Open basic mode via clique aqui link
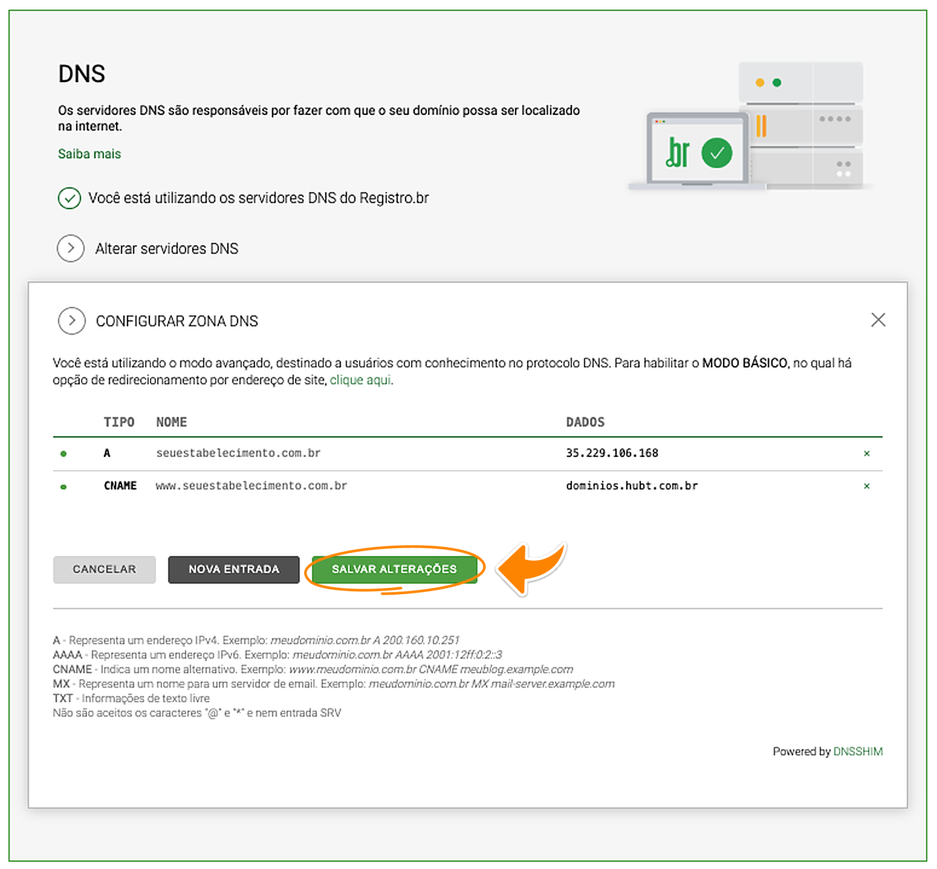Image resolution: width=937 pixels, height=869 pixels. pyautogui.click(x=360, y=380)
